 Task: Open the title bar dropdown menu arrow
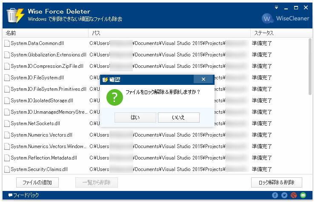[x=276, y=8]
